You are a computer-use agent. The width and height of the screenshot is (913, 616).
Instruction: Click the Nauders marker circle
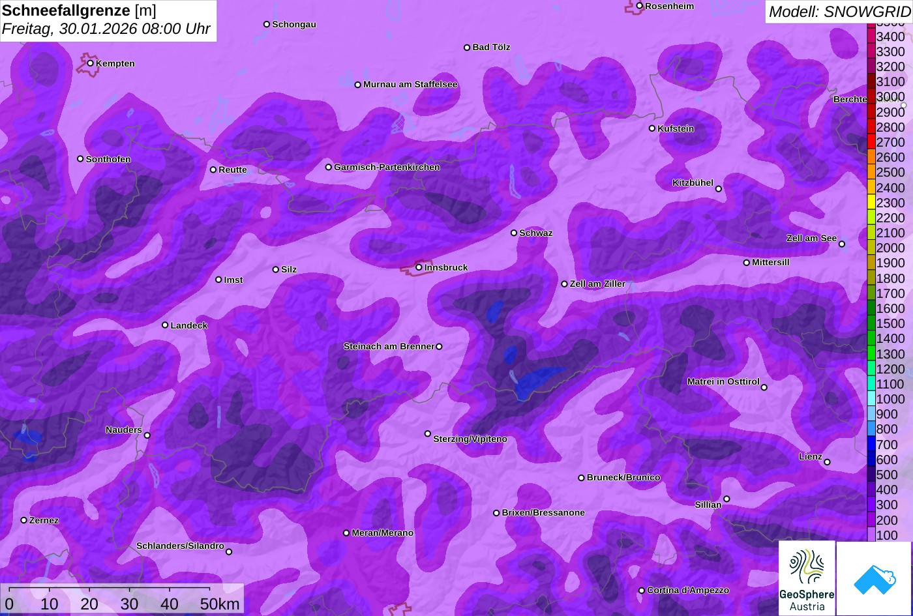pos(147,435)
